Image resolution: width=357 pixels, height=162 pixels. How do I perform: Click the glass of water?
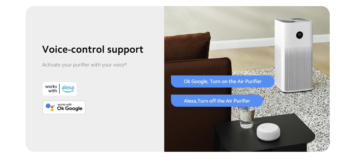coord(246,117)
